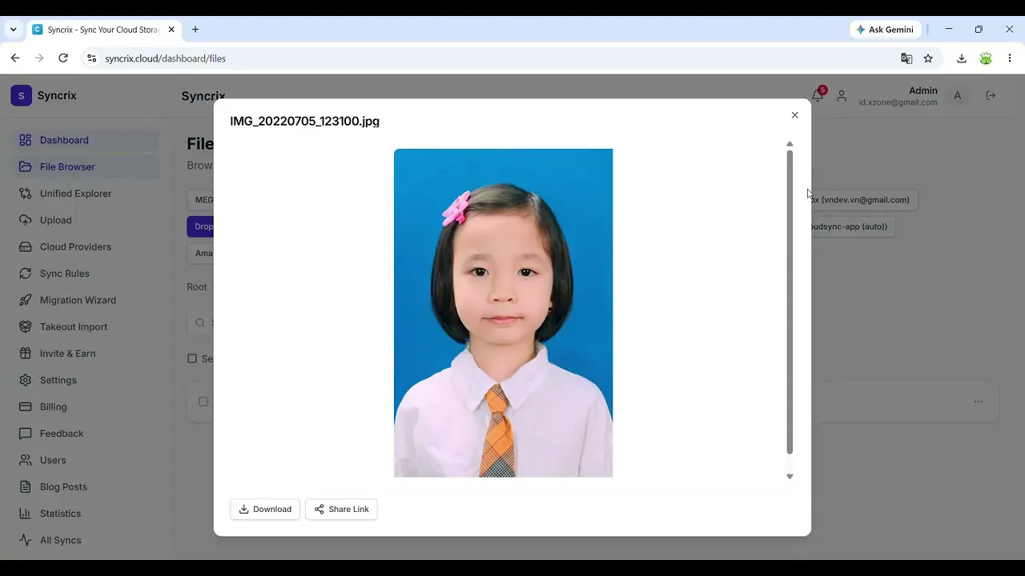Click the site info icon in address bar

(x=91, y=58)
